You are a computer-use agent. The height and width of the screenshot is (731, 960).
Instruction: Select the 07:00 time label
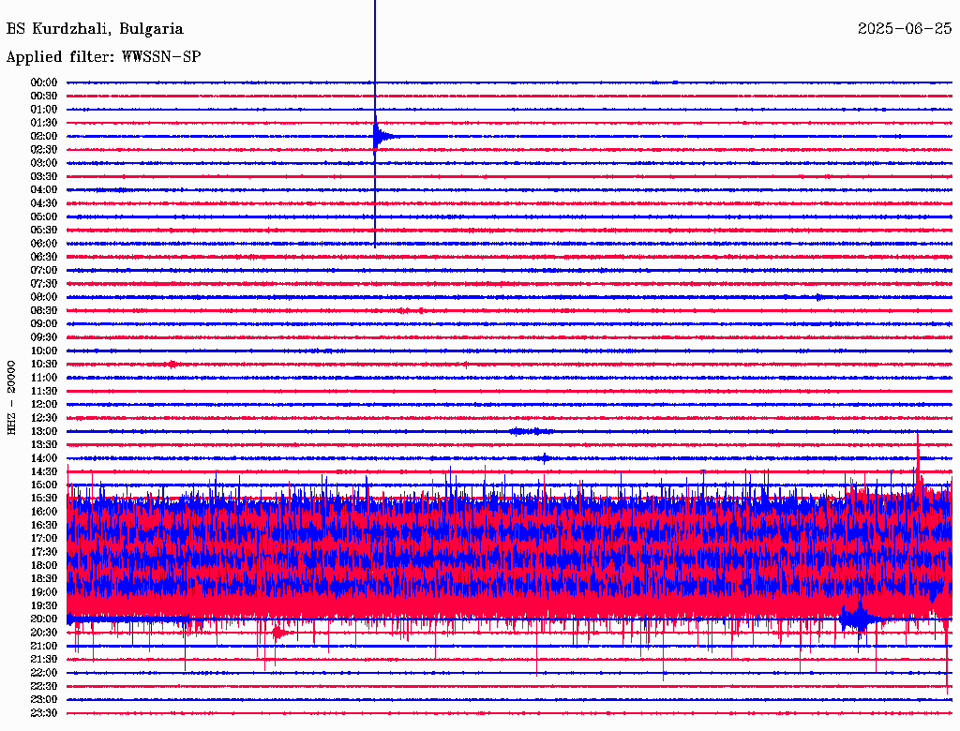tap(44, 270)
